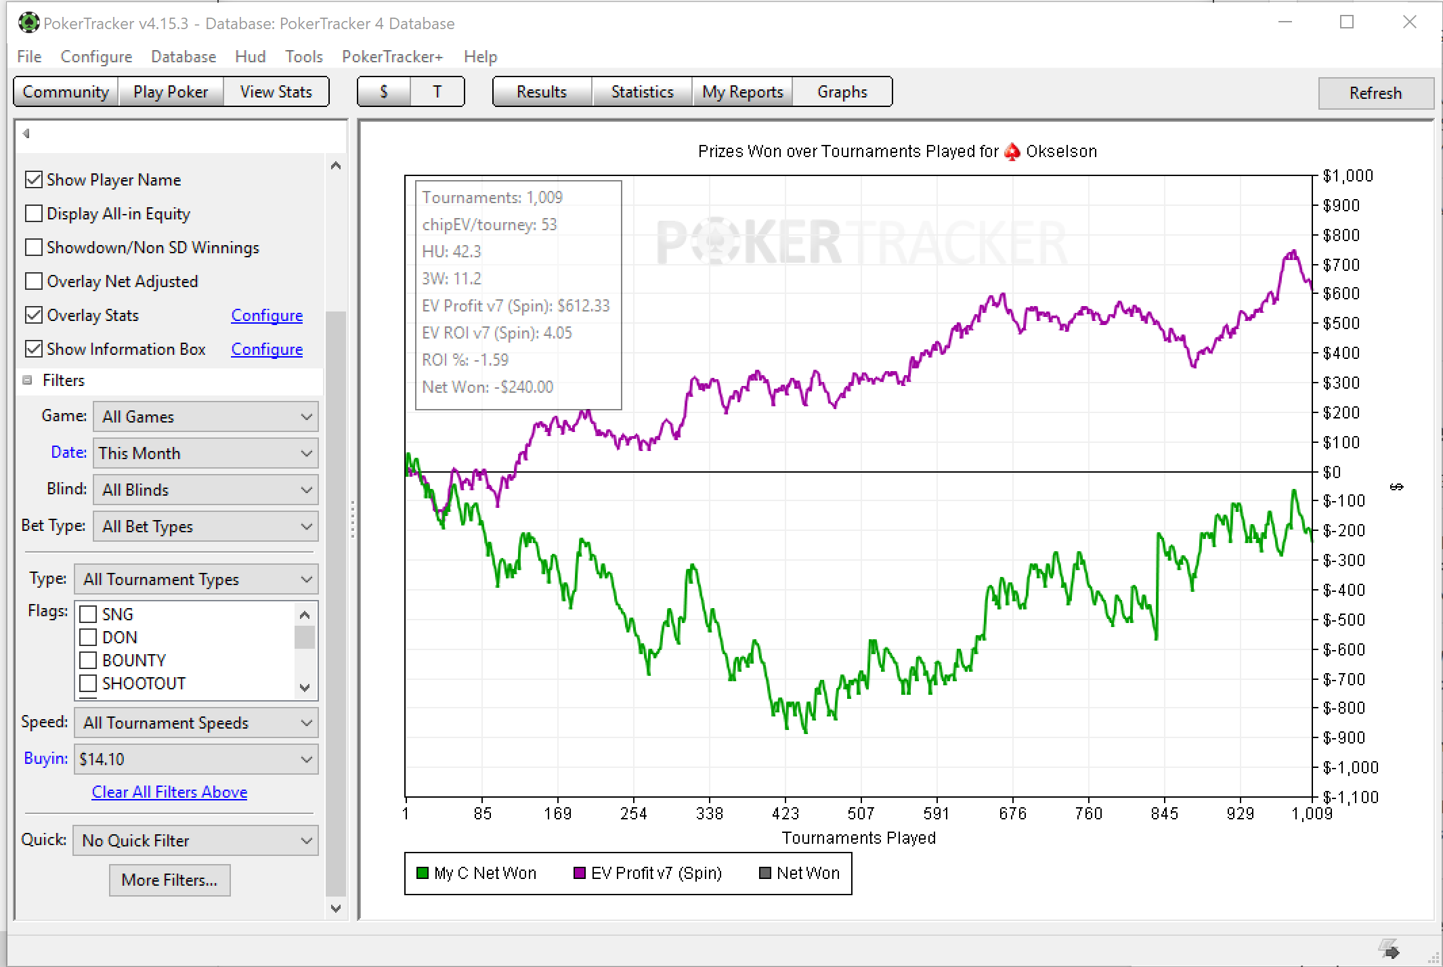The image size is (1443, 967).
Task: Open the Game filter dropdown
Action: click(x=206, y=416)
